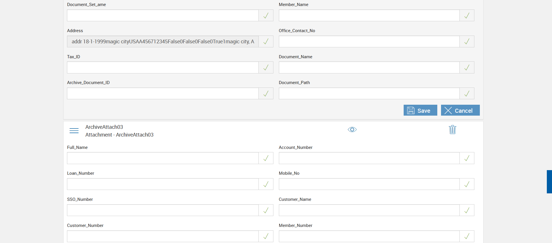
Task: Click the Account_Number text box
Action: [369, 158]
